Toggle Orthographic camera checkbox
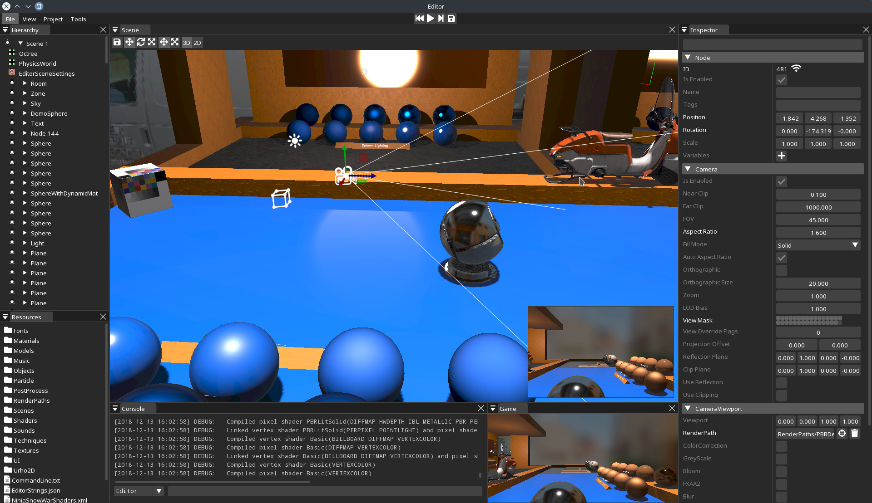Viewport: 872px width, 503px height. (x=781, y=270)
